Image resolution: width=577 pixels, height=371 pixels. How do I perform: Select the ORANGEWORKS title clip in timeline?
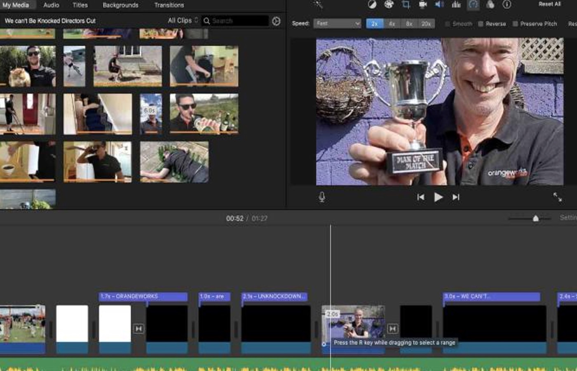143,296
